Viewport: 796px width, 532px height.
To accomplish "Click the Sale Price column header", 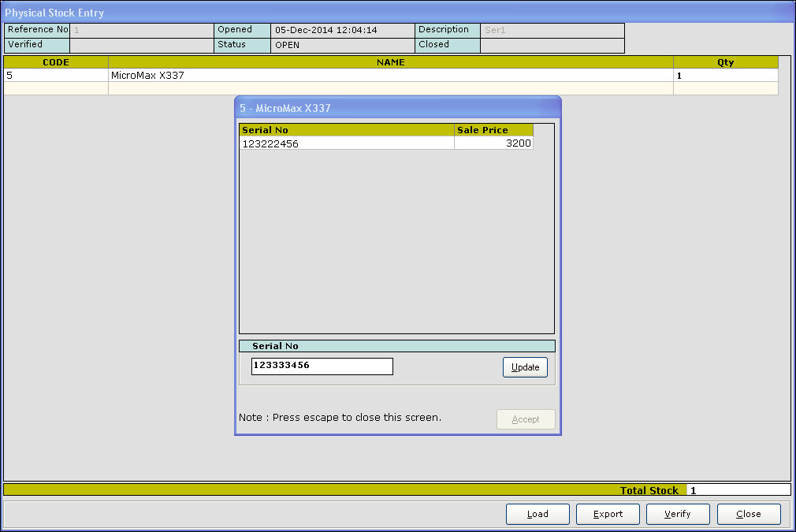I will [493, 130].
